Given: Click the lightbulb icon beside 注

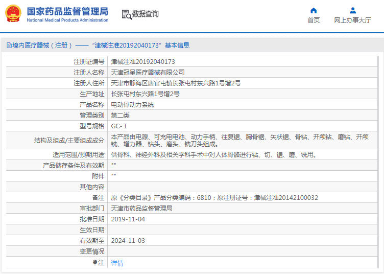Looking at the screenshot, I should click(x=95, y=262).
